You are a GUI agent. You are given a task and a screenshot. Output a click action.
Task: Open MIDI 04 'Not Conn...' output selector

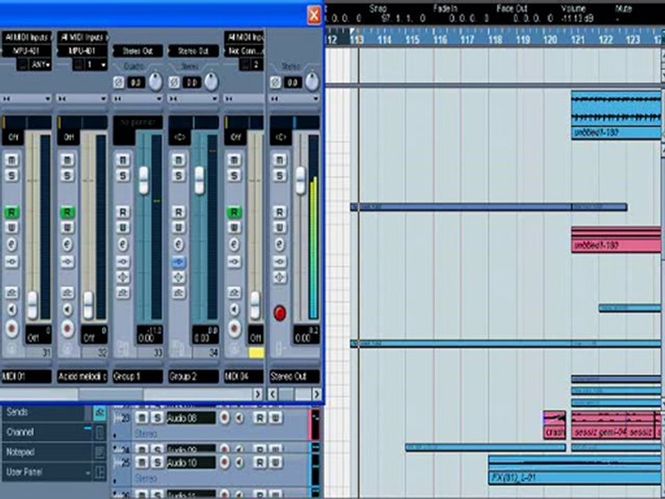(x=244, y=51)
